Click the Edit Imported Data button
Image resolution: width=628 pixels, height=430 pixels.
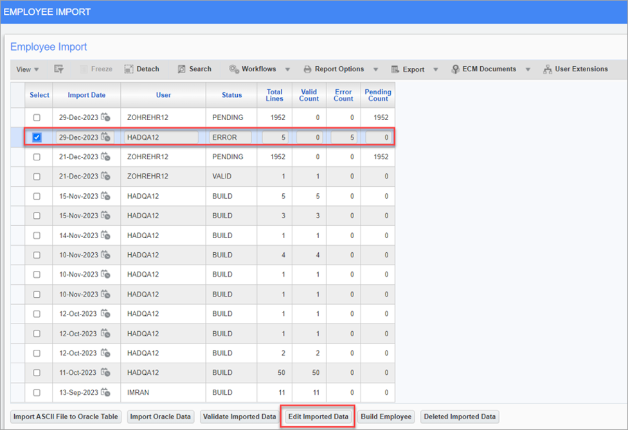[318, 417]
